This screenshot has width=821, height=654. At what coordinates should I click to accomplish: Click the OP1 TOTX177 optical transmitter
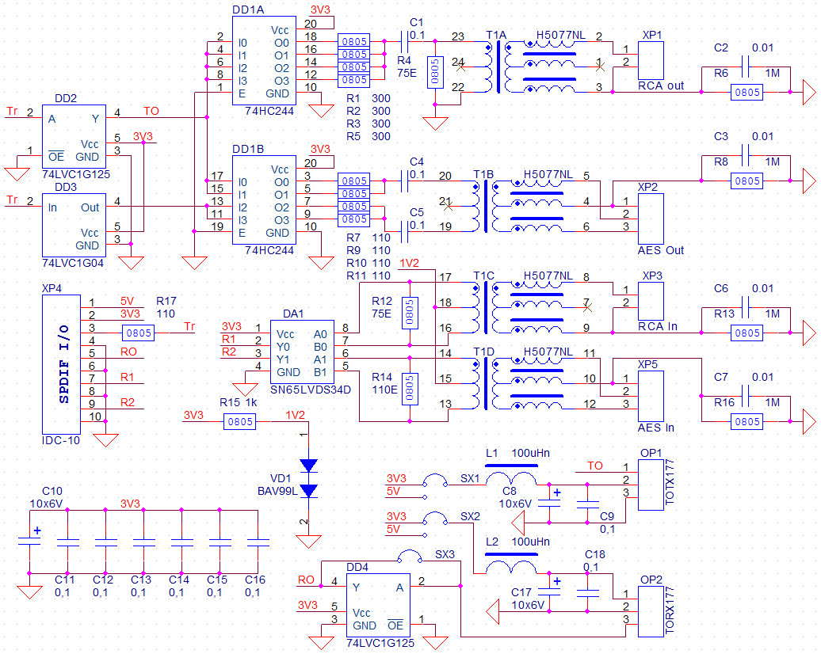pos(651,485)
